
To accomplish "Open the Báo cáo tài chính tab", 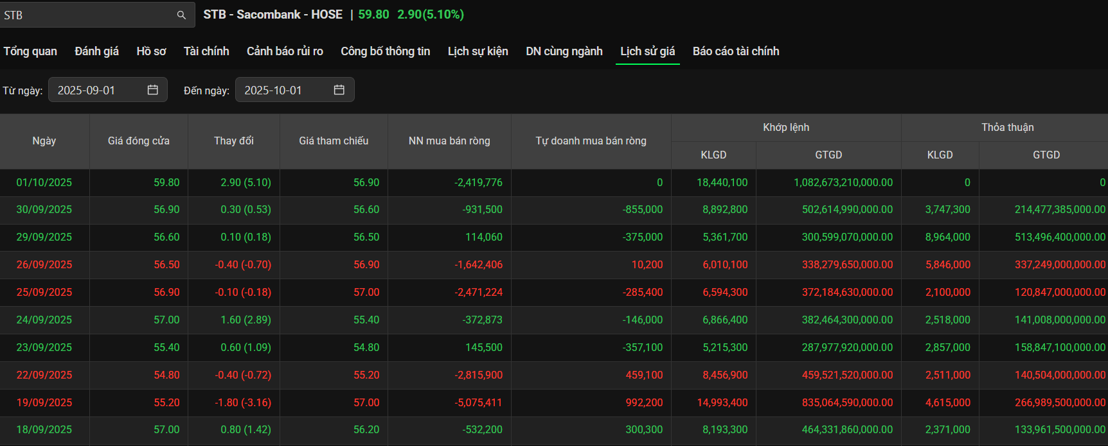I will tap(735, 51).
